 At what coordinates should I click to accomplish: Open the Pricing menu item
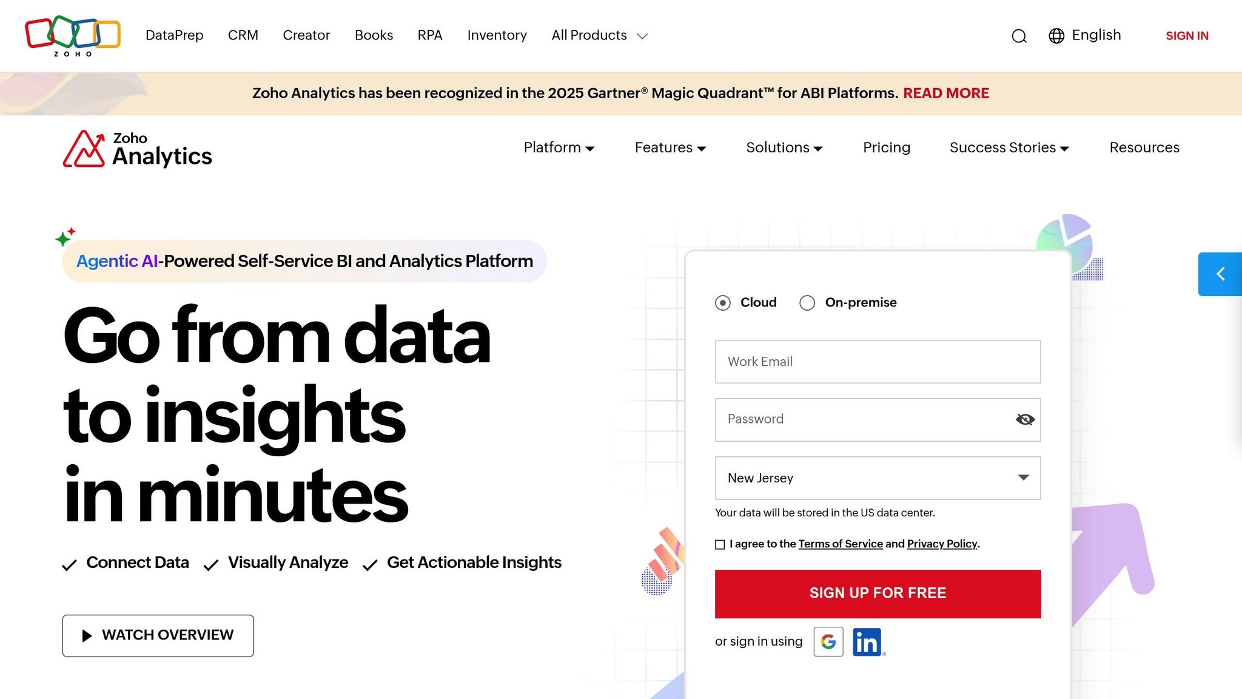[x=886, y=147]
